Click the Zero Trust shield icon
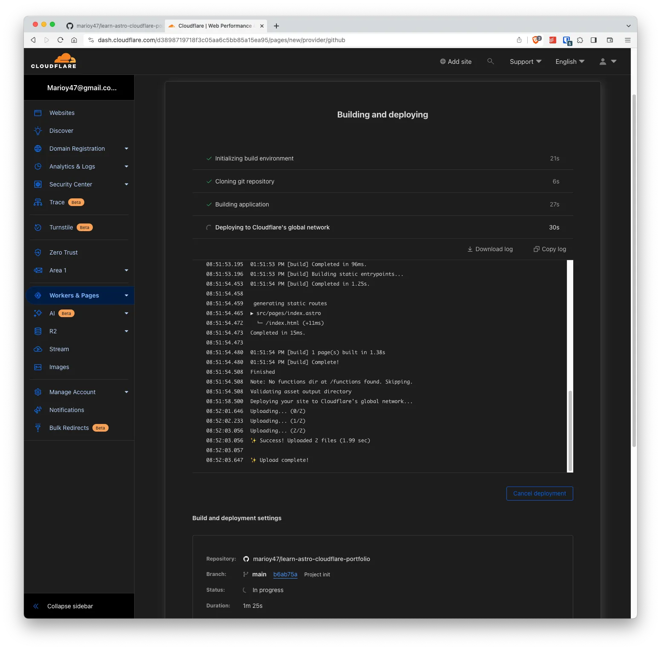The height and width of the screenshot is (650, 661). coord(38,252)
